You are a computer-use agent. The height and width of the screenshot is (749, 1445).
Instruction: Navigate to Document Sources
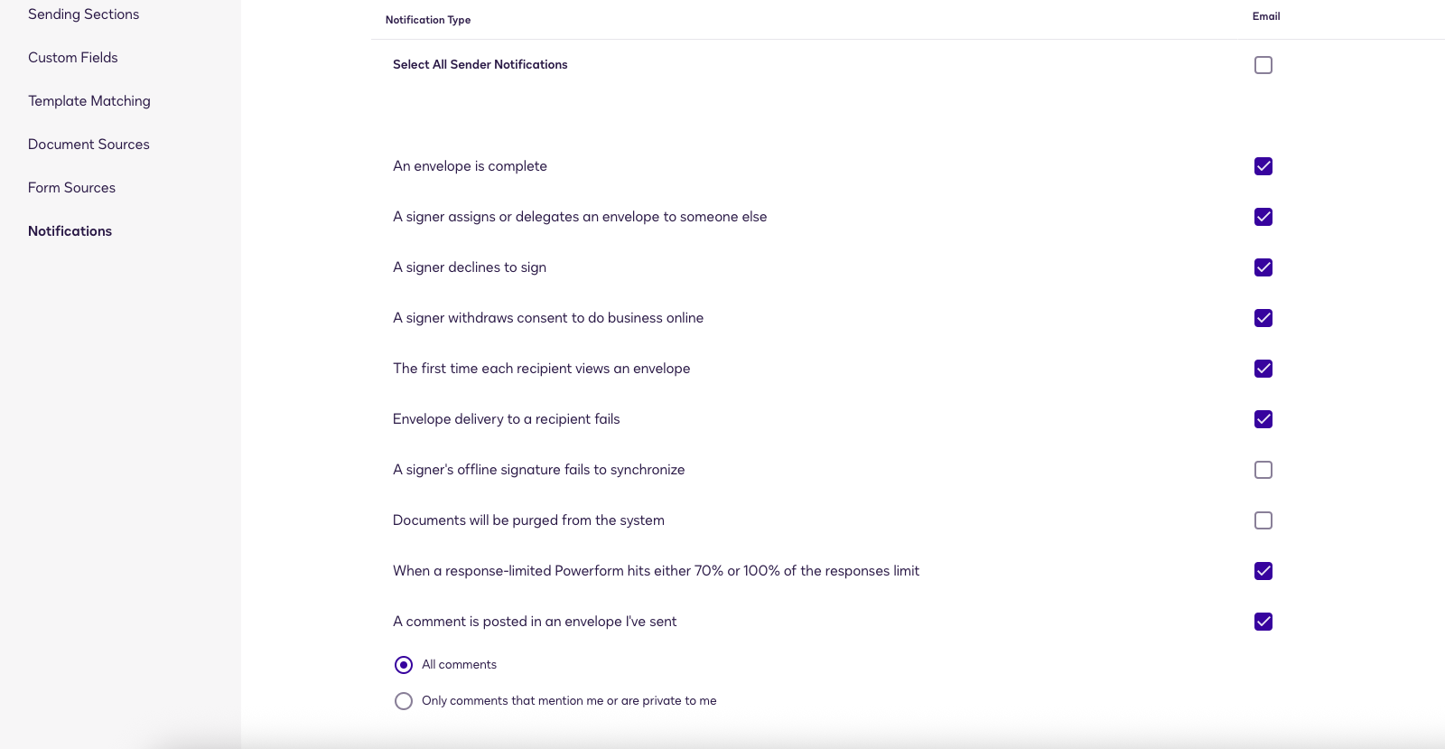(89, 145)
